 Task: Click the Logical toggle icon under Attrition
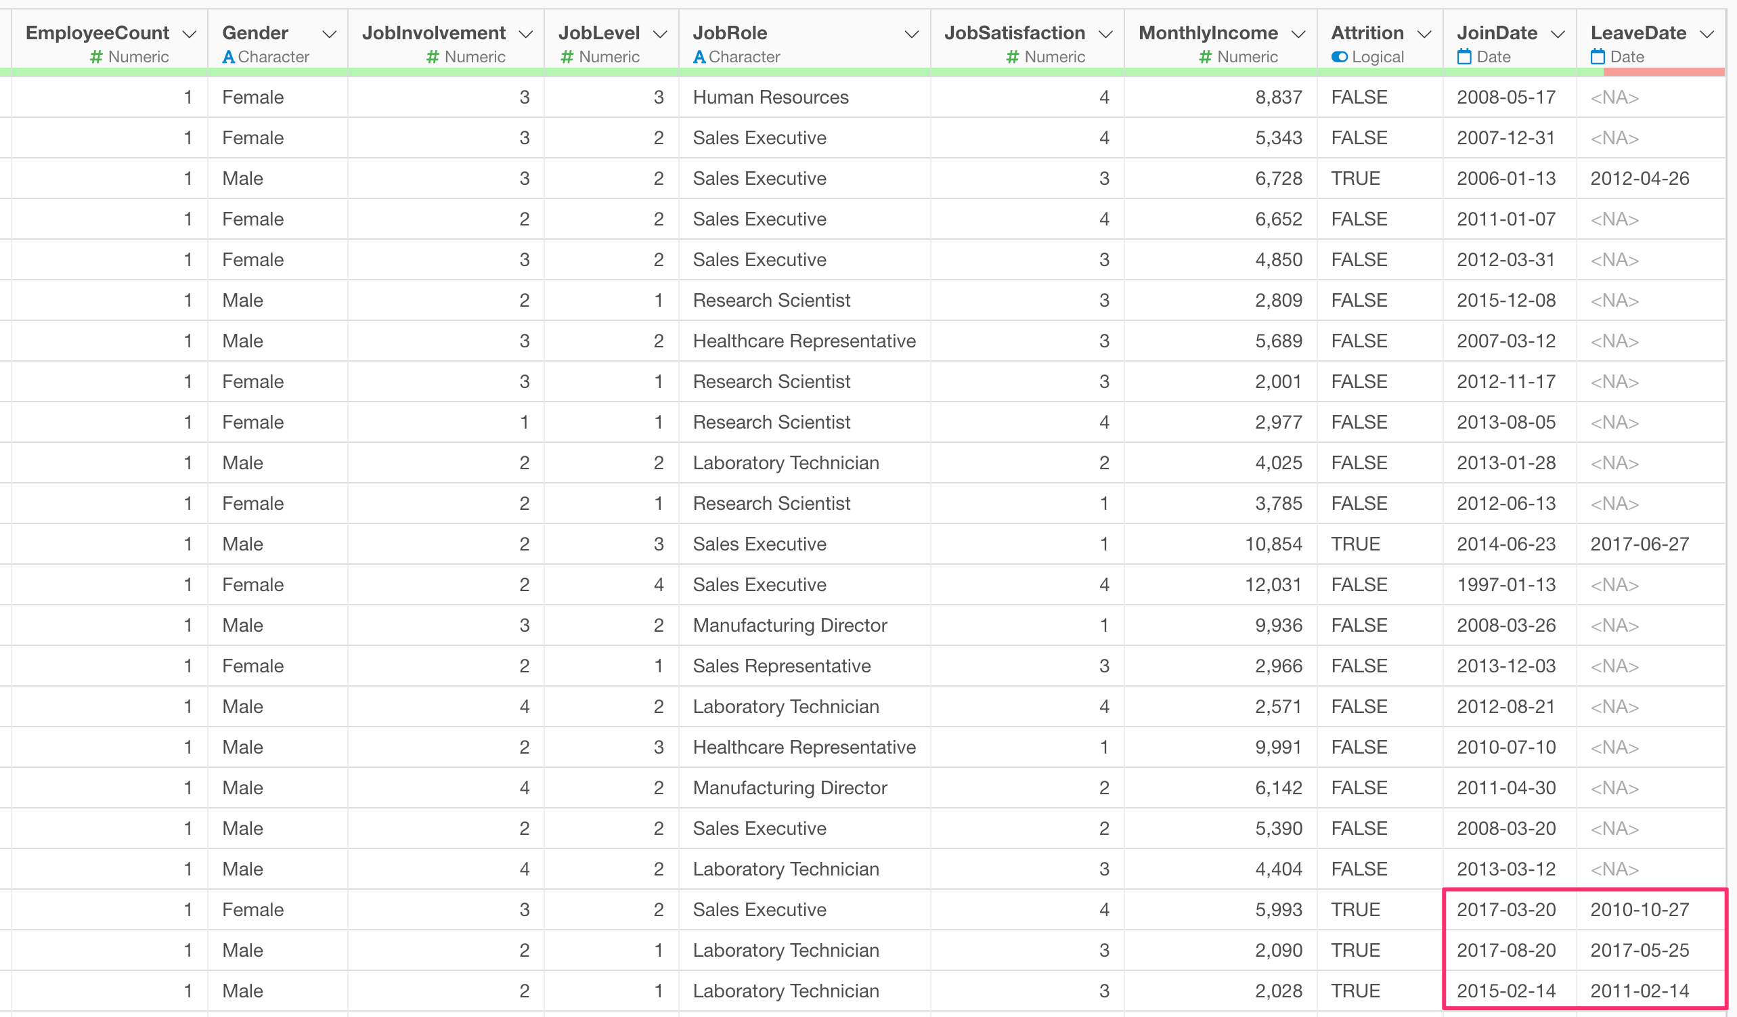click(1339, 58)
